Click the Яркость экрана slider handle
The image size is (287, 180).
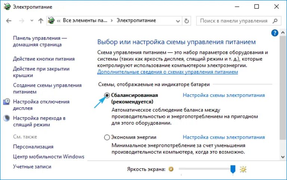233,169
